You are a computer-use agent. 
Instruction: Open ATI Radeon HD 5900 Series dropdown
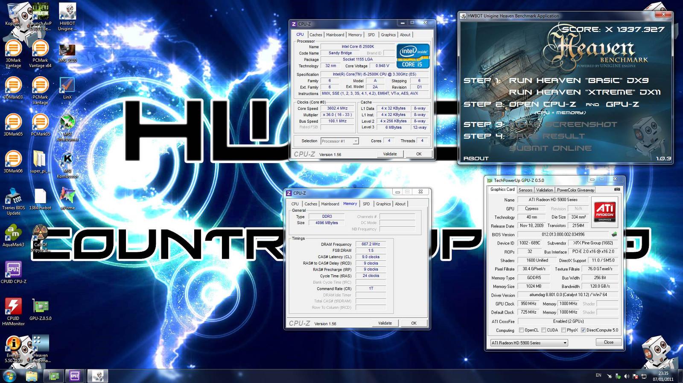click(x=529, y=343)
